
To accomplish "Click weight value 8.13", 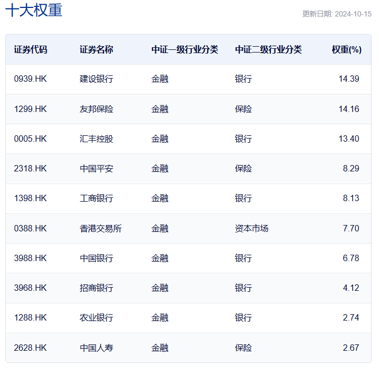I will pos(351,198).
